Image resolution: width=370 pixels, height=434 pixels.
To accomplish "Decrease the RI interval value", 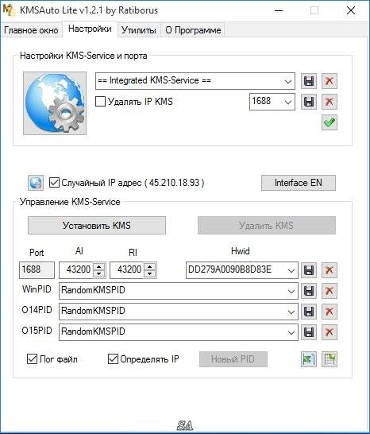I will point(150,273).
